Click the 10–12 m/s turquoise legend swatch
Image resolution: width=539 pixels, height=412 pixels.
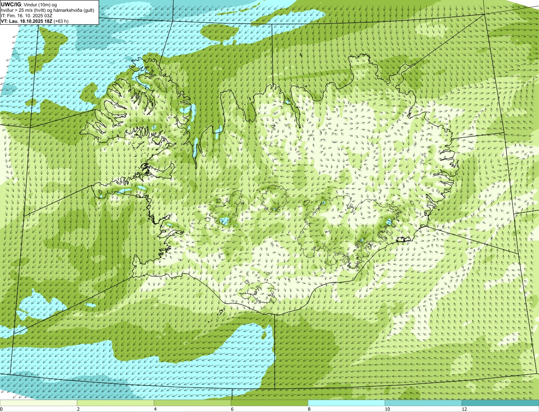pos(424,403)
